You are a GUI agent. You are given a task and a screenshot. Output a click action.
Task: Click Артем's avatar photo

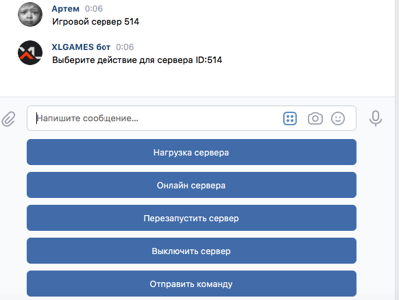click(30, 14)
